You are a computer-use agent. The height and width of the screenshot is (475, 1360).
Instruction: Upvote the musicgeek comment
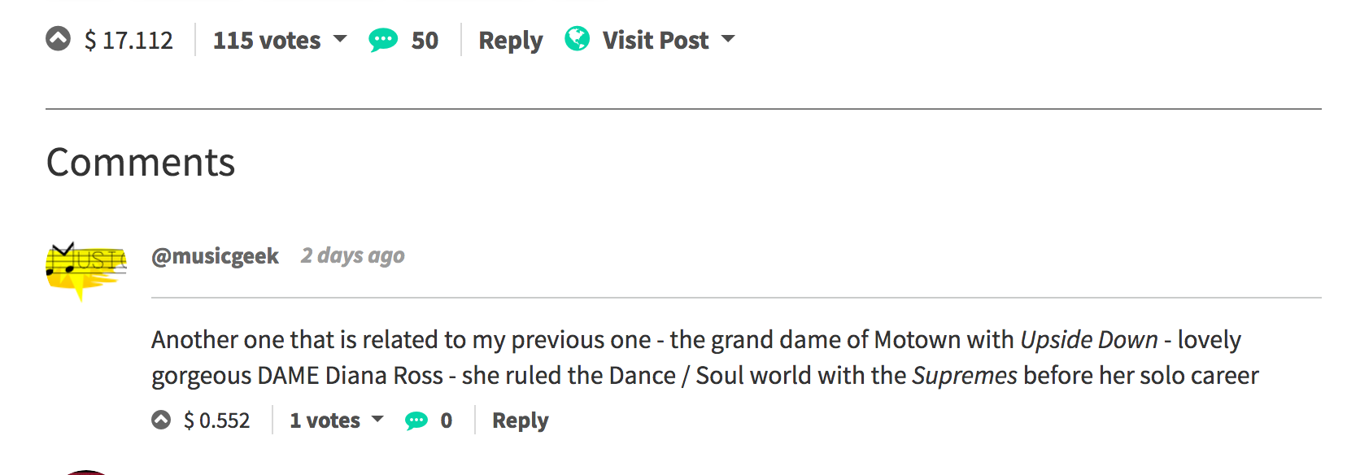[161, 420]
